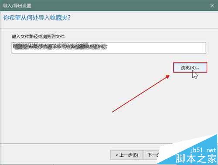Click into the file path input field
Image resolution: width=218 pixels, height=165 pixels.
pos(109,48)
